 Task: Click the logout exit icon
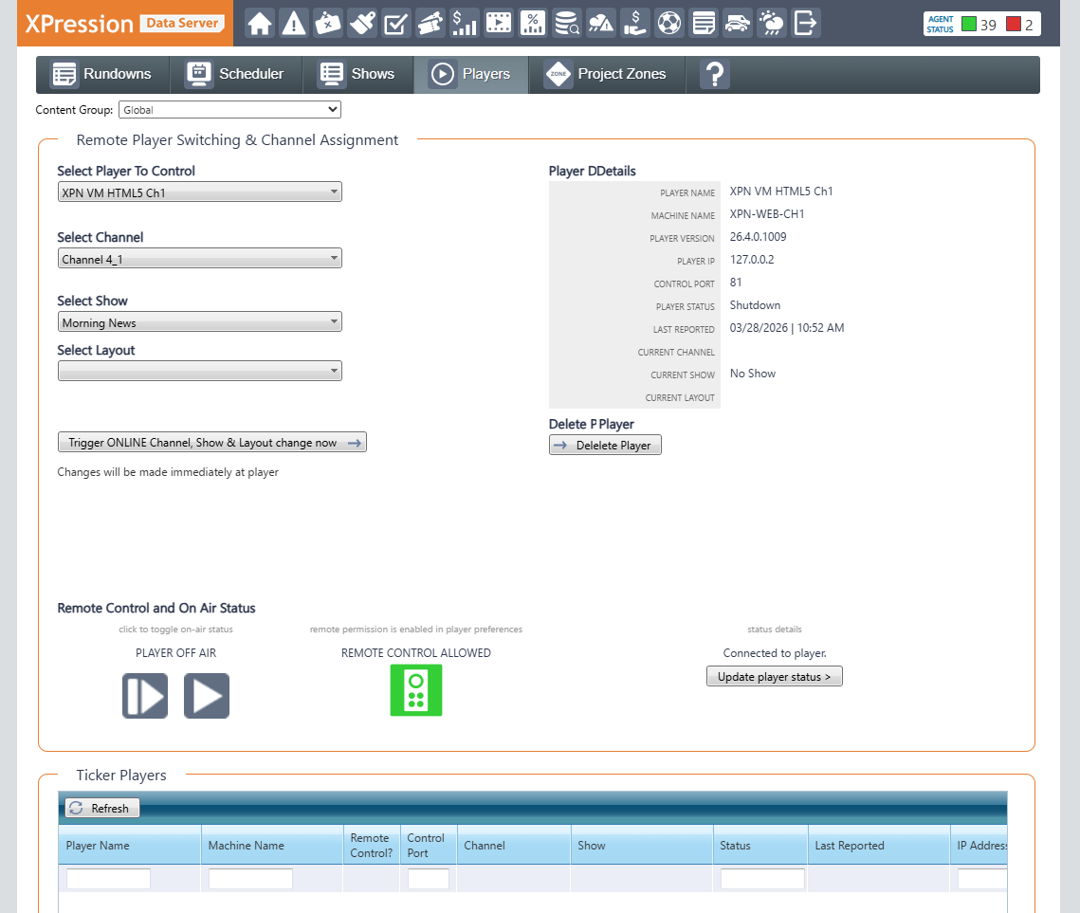pos(806,24)
